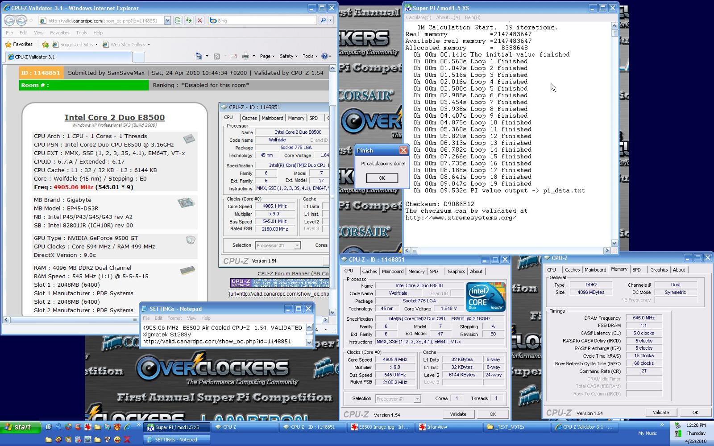Go back in Internet Explorer
The image size is (714, 446).
(9, 21)
